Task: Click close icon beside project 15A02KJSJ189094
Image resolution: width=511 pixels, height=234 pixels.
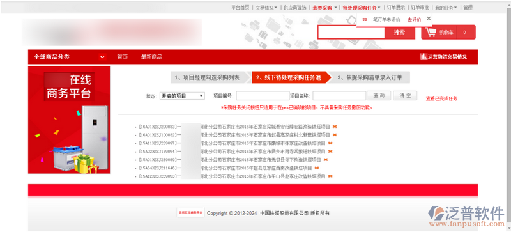Action: pos(330,152)
